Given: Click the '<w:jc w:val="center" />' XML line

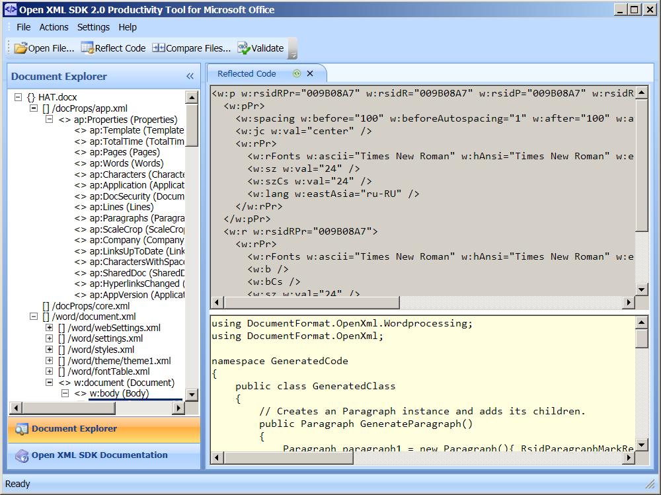Looking at the screenshot, I should (303, 131).
